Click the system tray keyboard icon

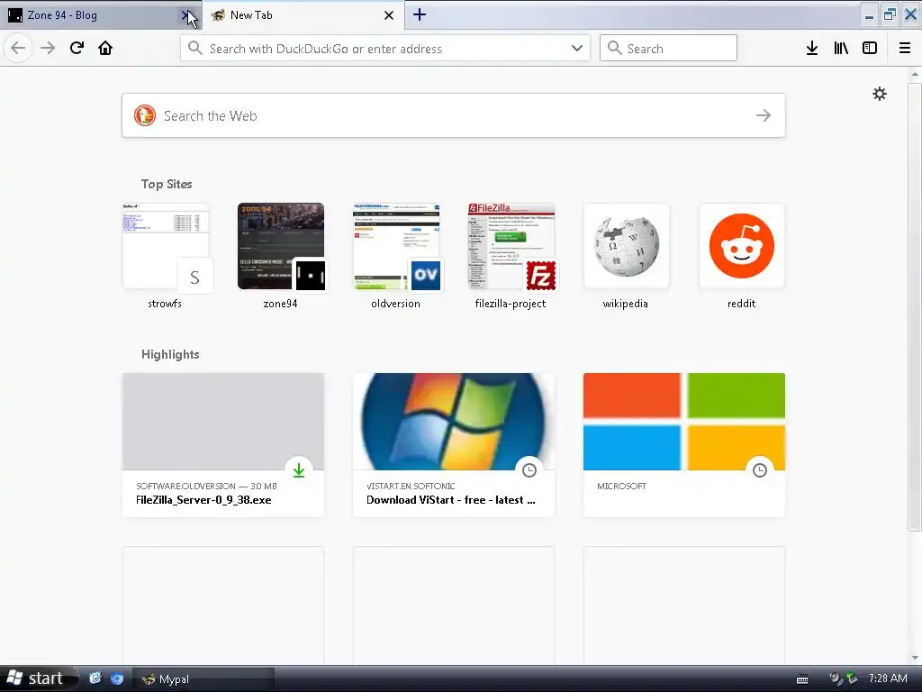coord(802,679)
